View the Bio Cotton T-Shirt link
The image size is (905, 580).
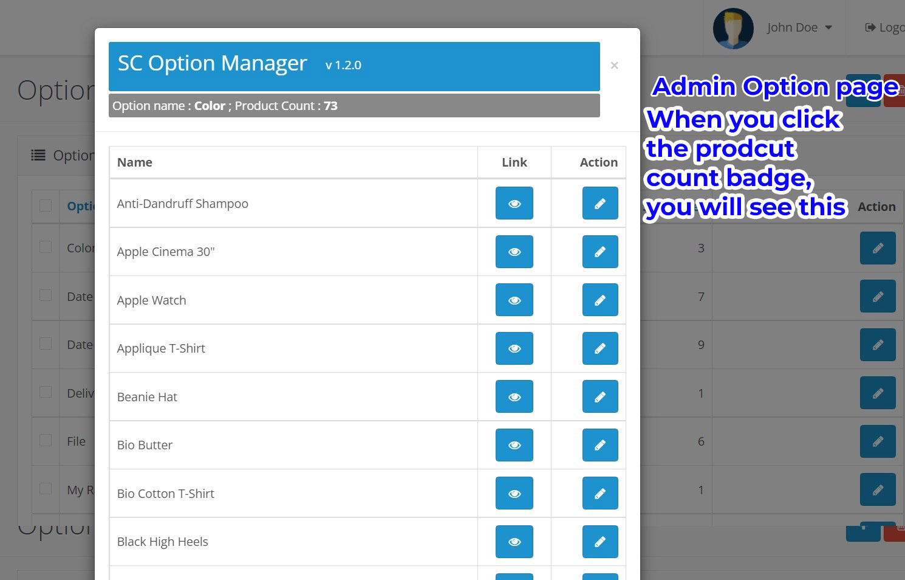[514, 493]
